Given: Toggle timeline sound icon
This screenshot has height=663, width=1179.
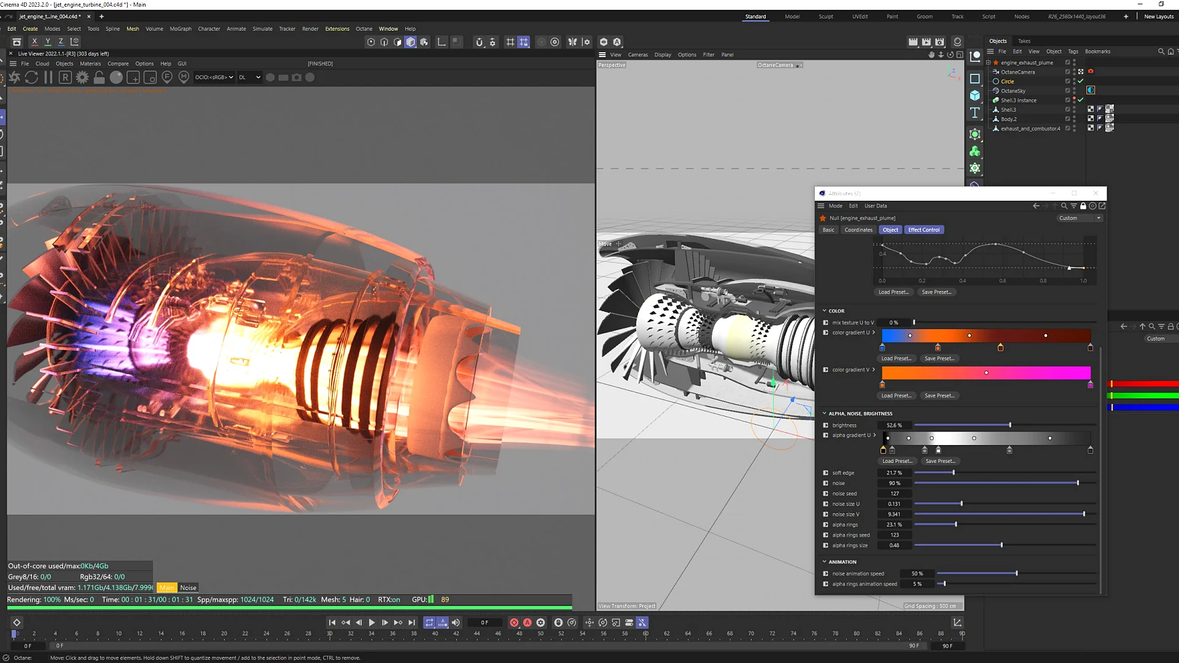Looking at the screenshot, I should pos(456,622).
